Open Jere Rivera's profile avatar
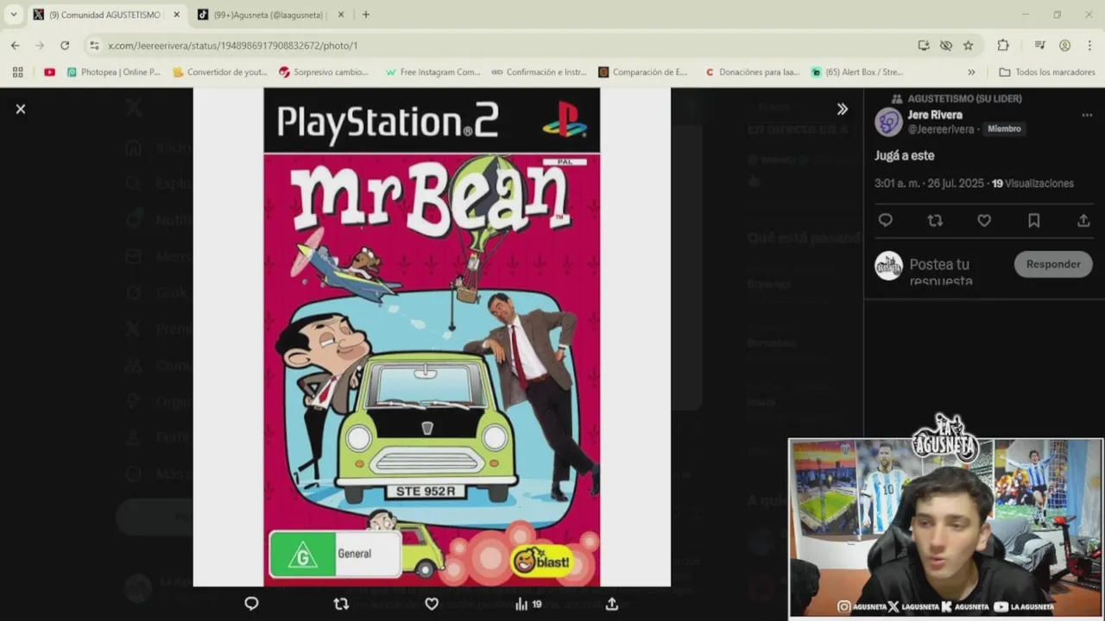The width and height of the screenshot is (1105, 621). (x=888, y=122)
